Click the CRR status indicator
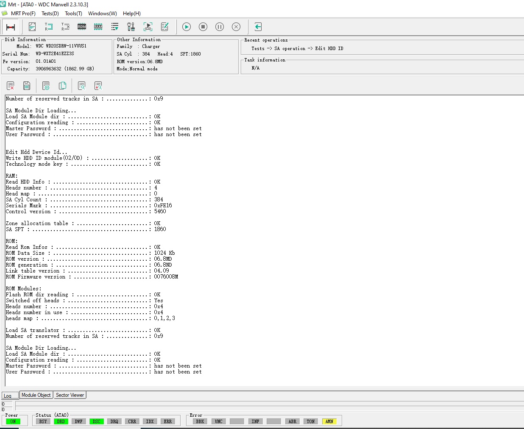Image resolution: width=524 pixels, height=429 pixels. (132, 421)
